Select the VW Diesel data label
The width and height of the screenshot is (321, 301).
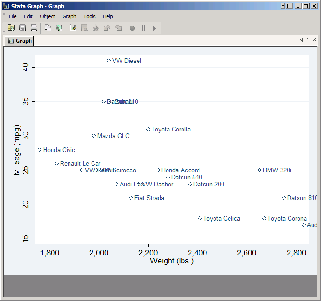127,61
